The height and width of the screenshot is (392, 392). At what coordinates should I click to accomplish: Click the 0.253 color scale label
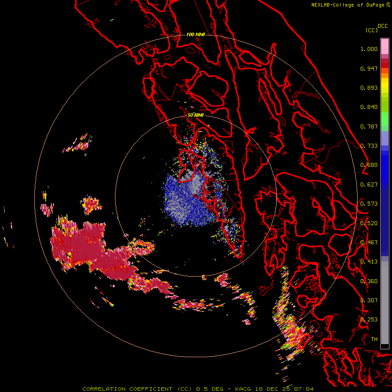(369, 320)
